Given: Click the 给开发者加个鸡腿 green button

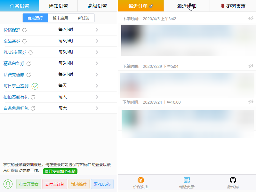Looking at the screenshot, I should coord(60,171).
